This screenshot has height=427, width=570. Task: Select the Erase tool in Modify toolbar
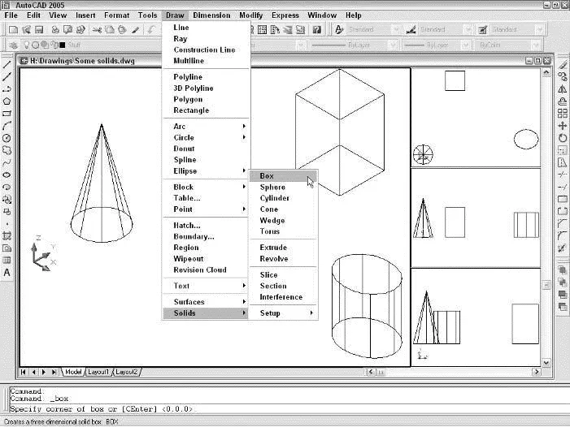pos(563,64)
